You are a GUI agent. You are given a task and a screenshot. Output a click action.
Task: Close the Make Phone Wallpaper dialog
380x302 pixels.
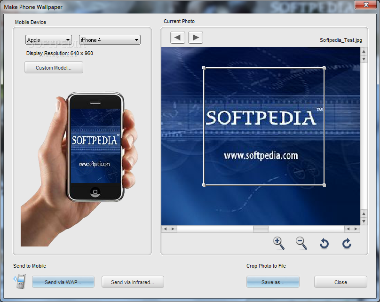(x=340, y=282)
